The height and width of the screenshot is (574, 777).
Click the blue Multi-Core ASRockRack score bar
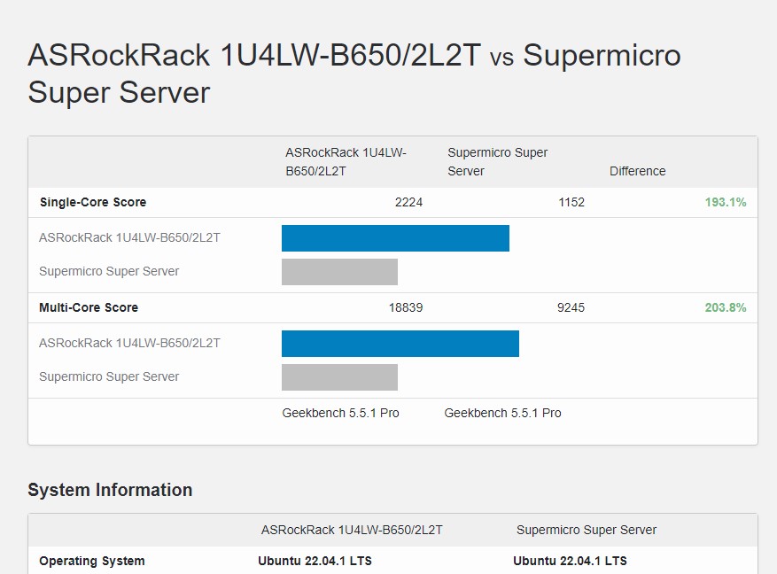click(x=400, y=344)
